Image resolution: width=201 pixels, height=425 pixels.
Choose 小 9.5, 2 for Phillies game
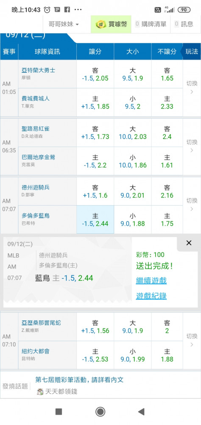coord(133,102)
